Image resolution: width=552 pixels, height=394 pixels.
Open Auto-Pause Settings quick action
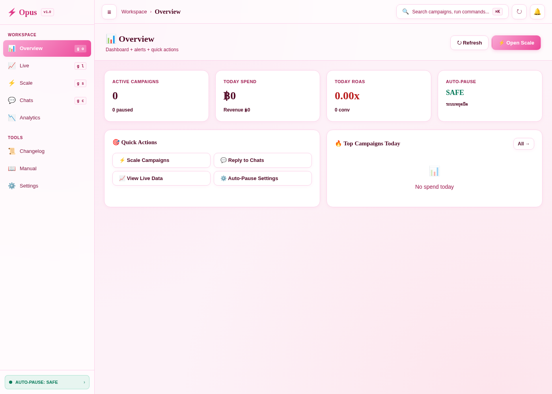point(263,178)
